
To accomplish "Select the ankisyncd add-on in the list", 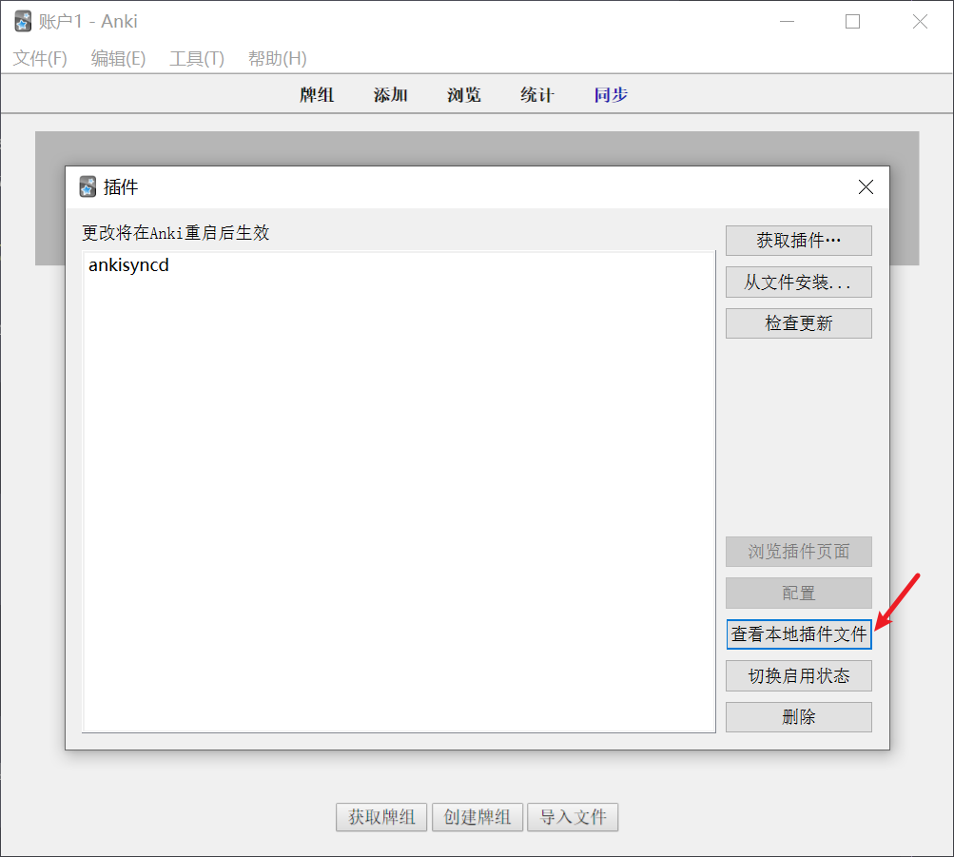I will click(x=128, y=265).
